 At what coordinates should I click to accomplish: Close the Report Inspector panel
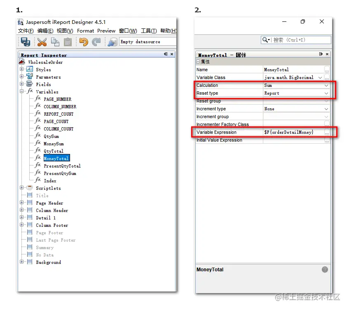pos(172,54)
